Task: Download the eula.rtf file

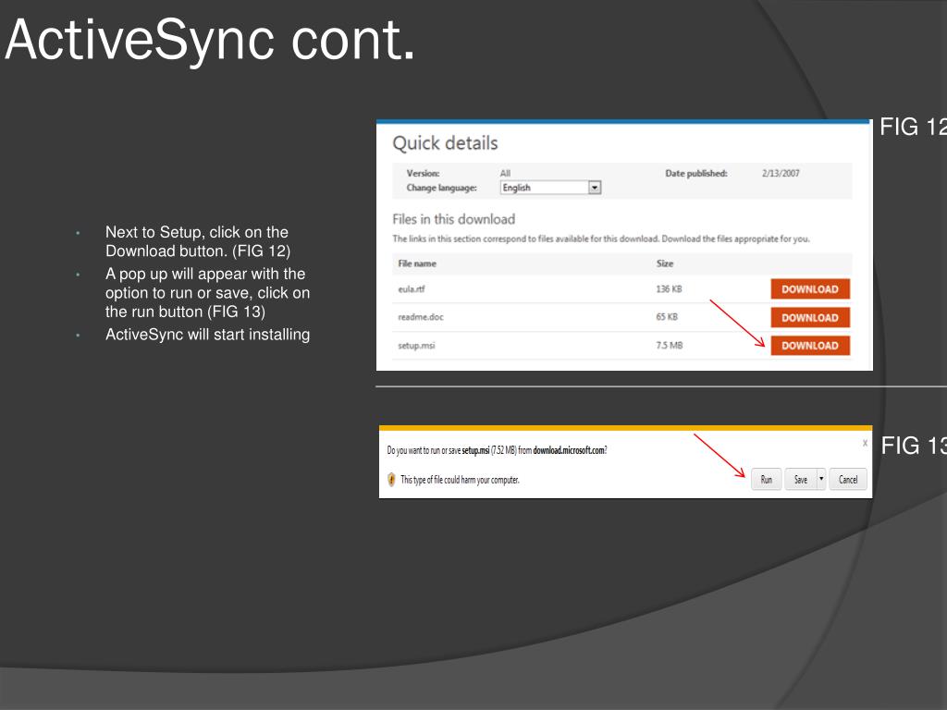Action: 810,289
